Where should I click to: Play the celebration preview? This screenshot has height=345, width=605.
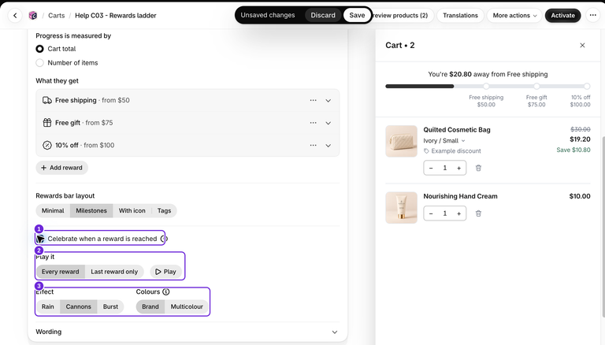tap(165, 272)
